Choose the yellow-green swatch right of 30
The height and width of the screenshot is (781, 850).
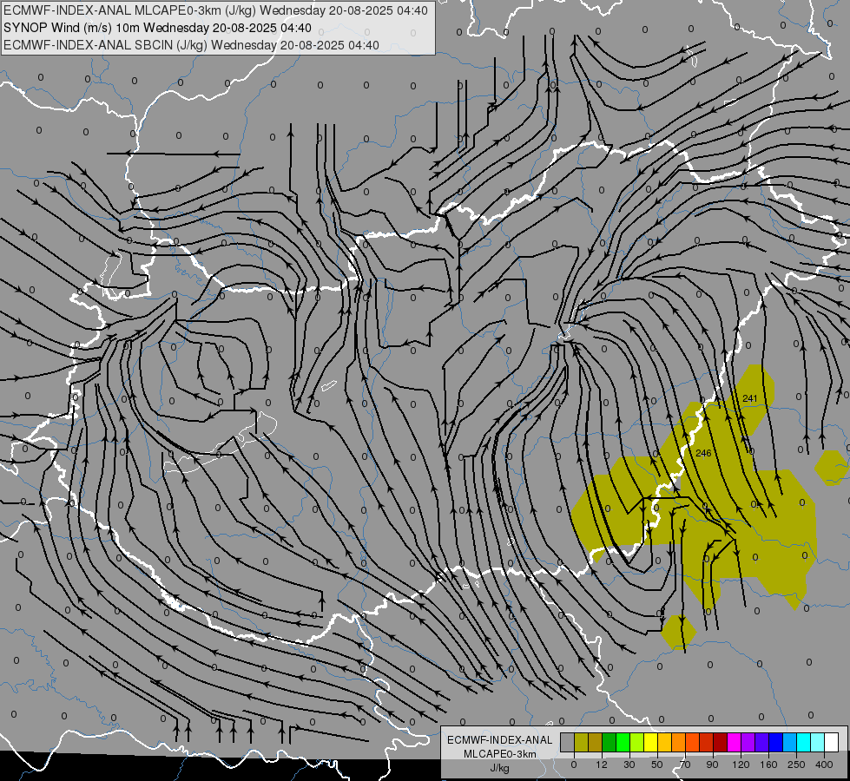click(637, 742)
